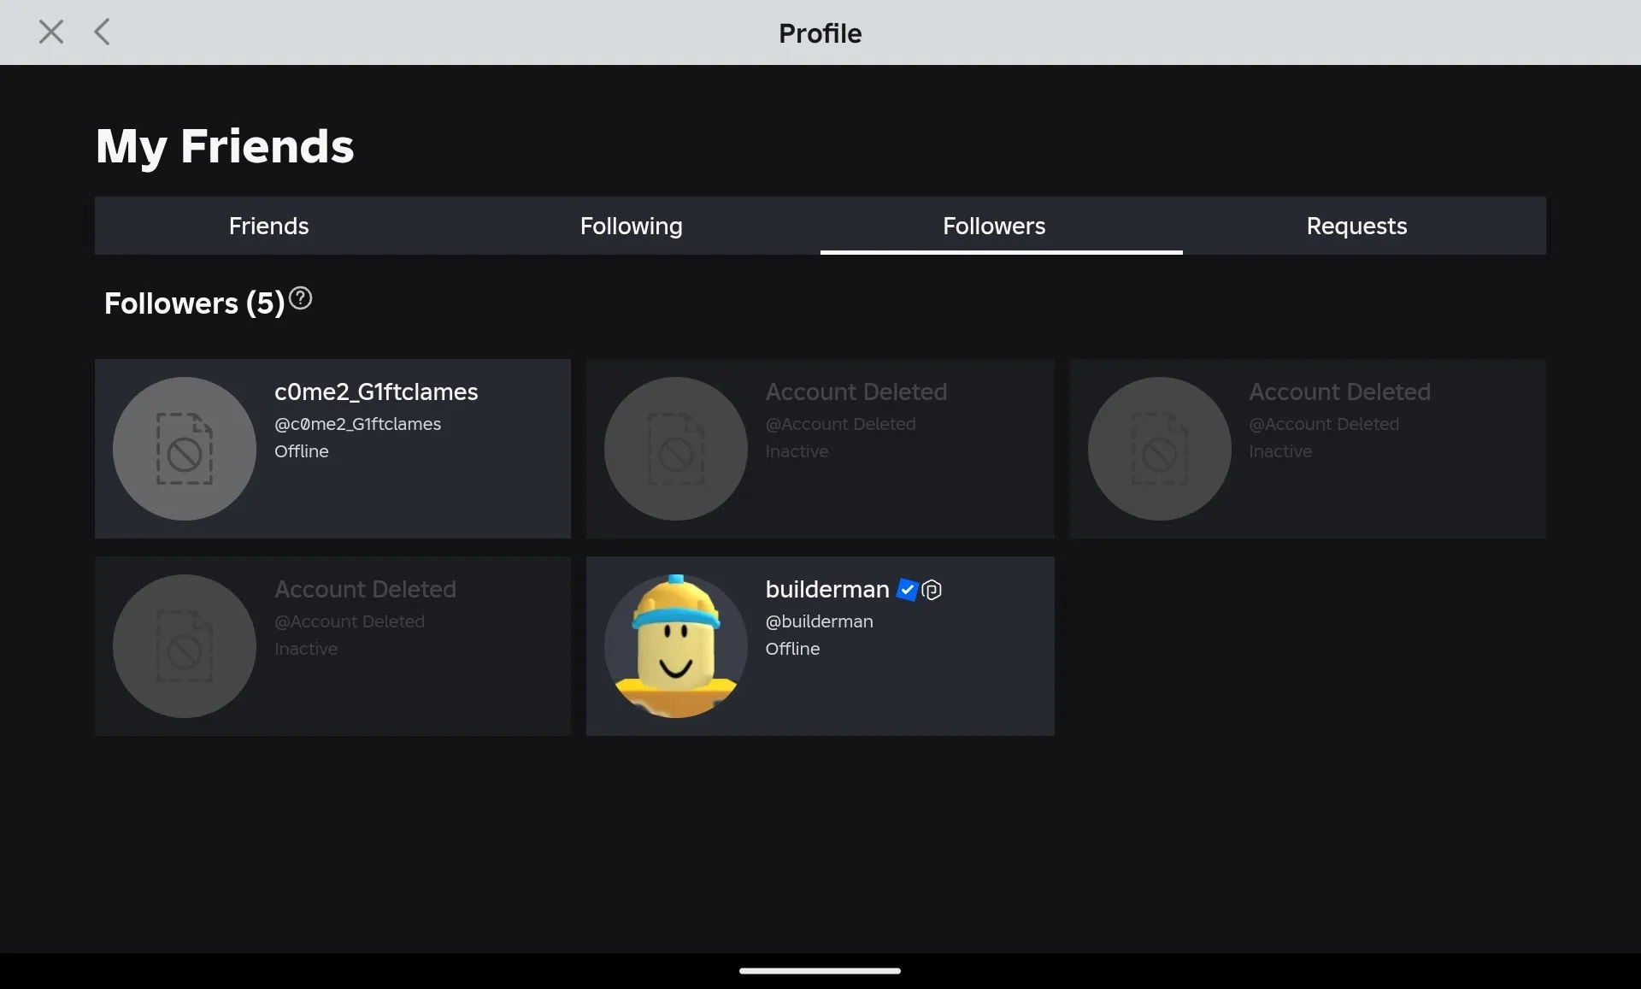Switch to the Friends tab
This screenshot has height=989, width=1641.
[268, 226]
